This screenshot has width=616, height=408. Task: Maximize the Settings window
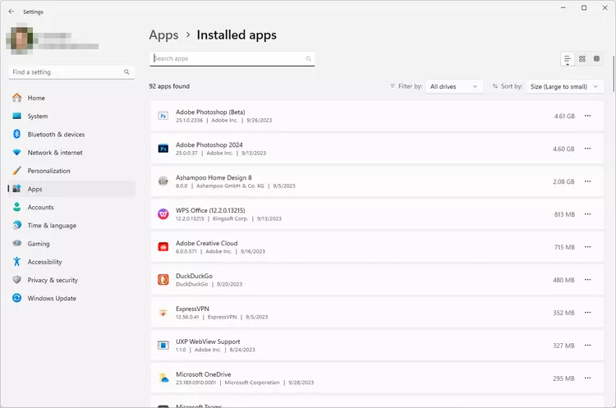(584, 8)
